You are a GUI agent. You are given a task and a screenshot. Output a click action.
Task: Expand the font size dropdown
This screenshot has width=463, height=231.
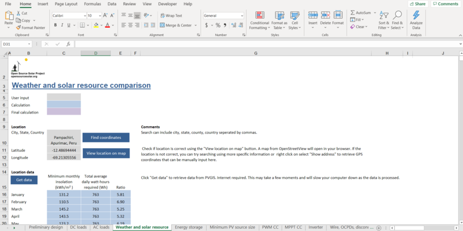(100, 16)
